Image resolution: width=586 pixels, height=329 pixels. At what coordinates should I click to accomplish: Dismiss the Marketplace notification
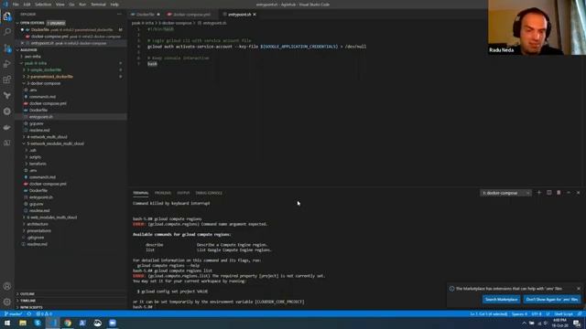(579, 289)
